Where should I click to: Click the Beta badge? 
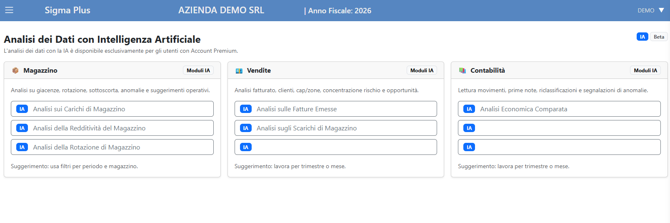tap(659, 37)
